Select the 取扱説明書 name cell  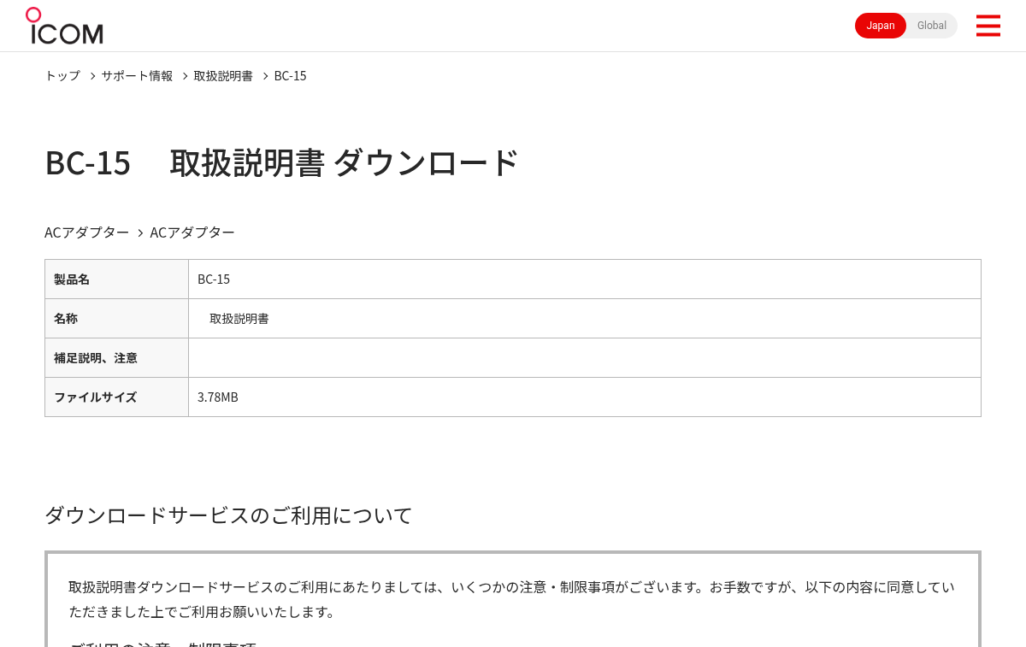pyautogui.click(x=585, y=318)
